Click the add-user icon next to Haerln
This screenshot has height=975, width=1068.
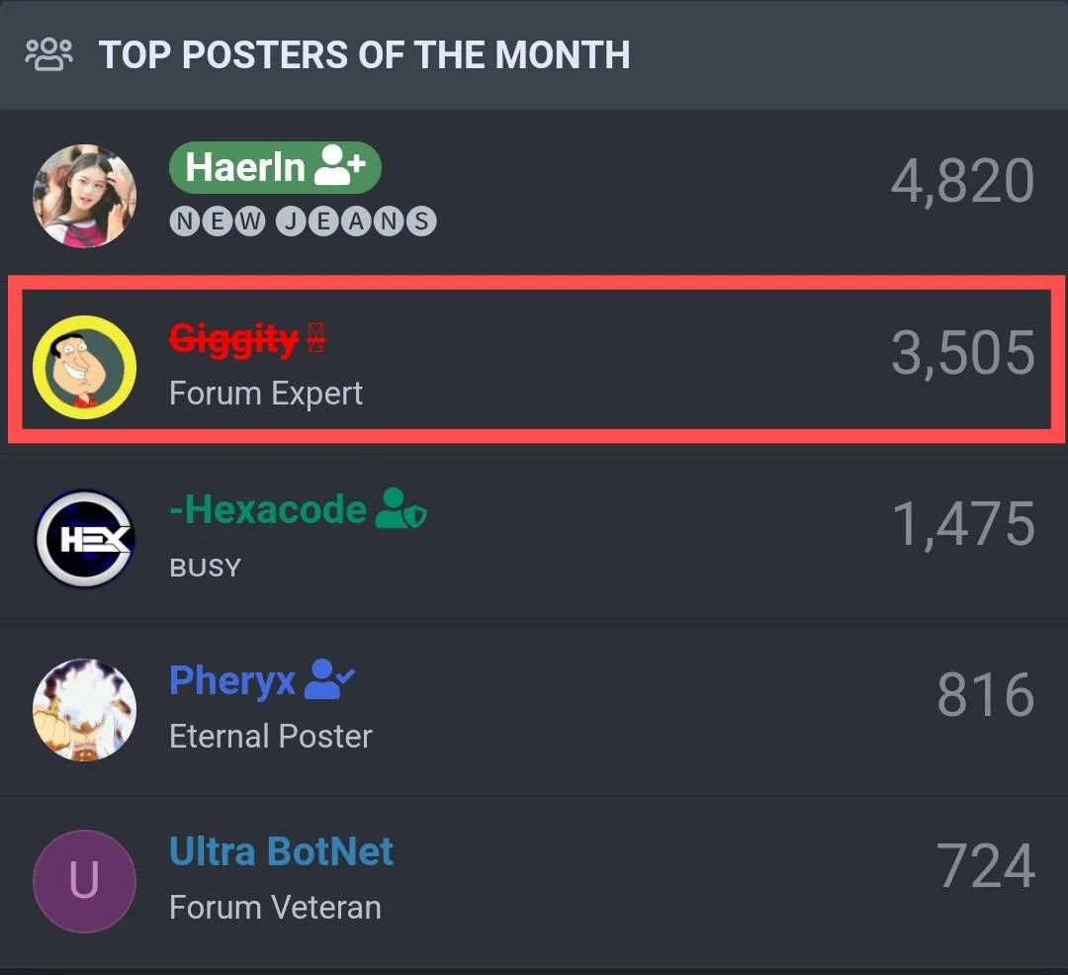click(340, 165)
